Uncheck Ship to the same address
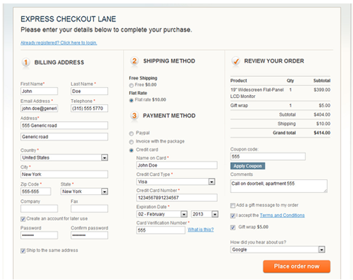The width and height of the screenshot is (353, 280). point(23,251)
